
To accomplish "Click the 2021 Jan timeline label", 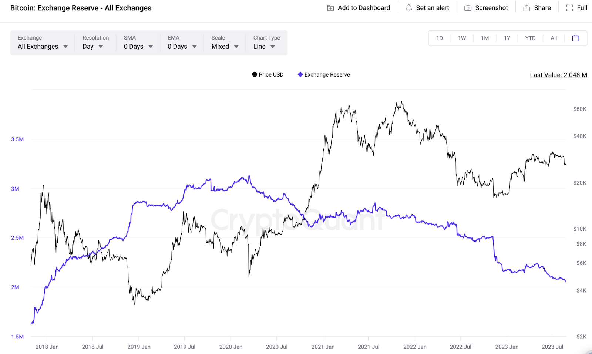I will click(x=323, y=347).
